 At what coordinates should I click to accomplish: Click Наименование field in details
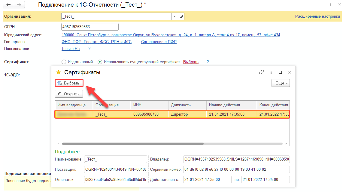[x=116, y=159]
